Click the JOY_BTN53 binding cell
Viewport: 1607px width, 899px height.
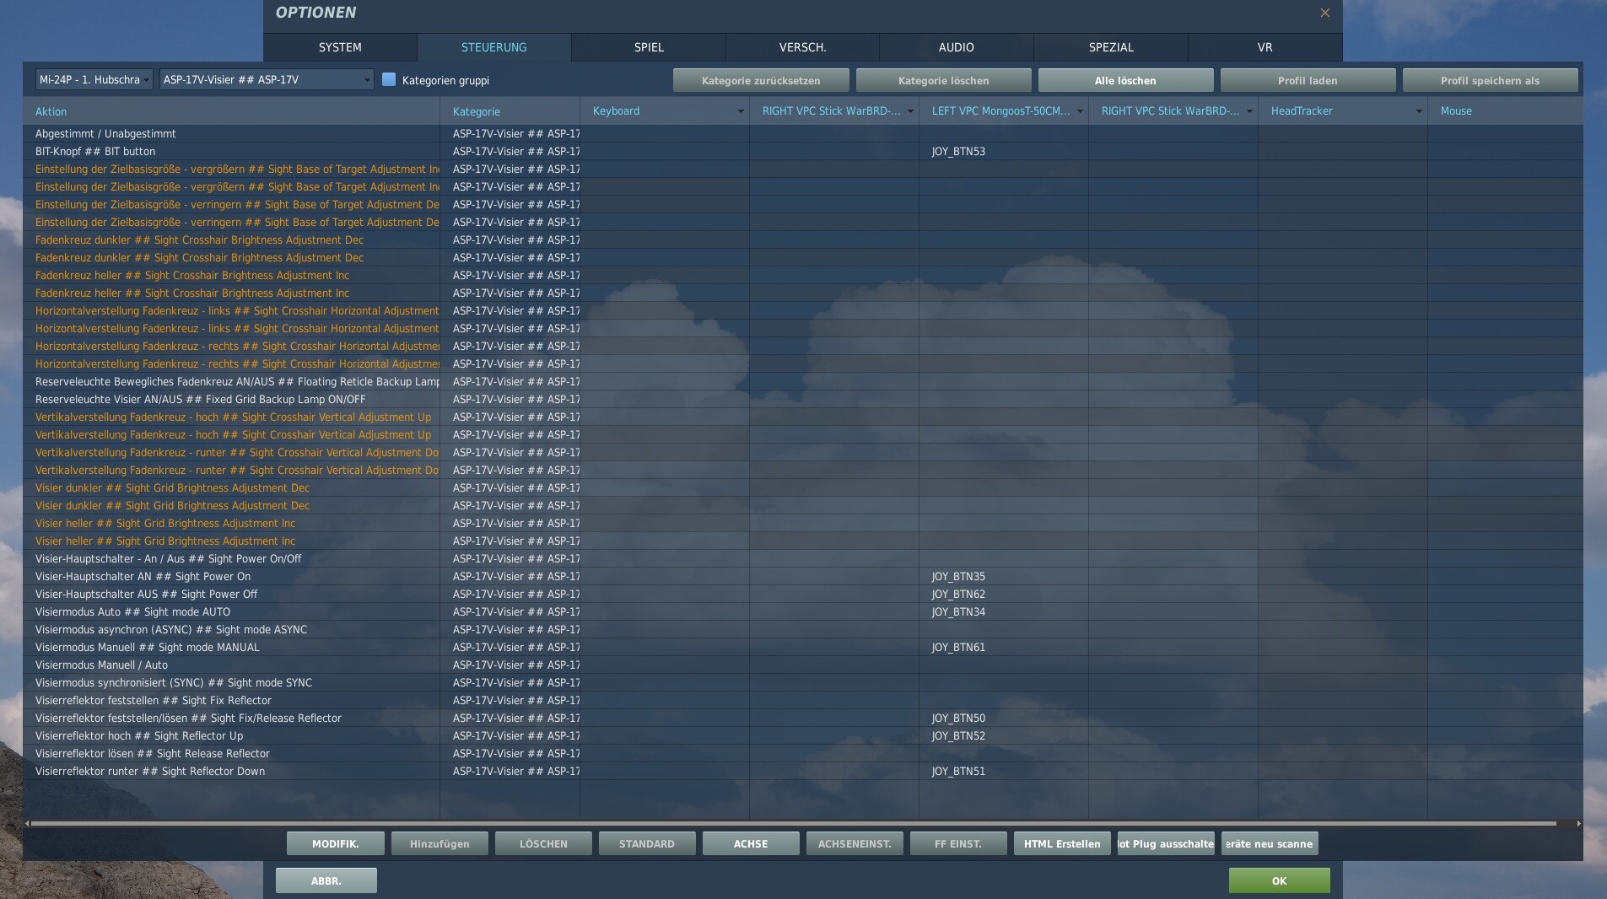(1004, 152)
